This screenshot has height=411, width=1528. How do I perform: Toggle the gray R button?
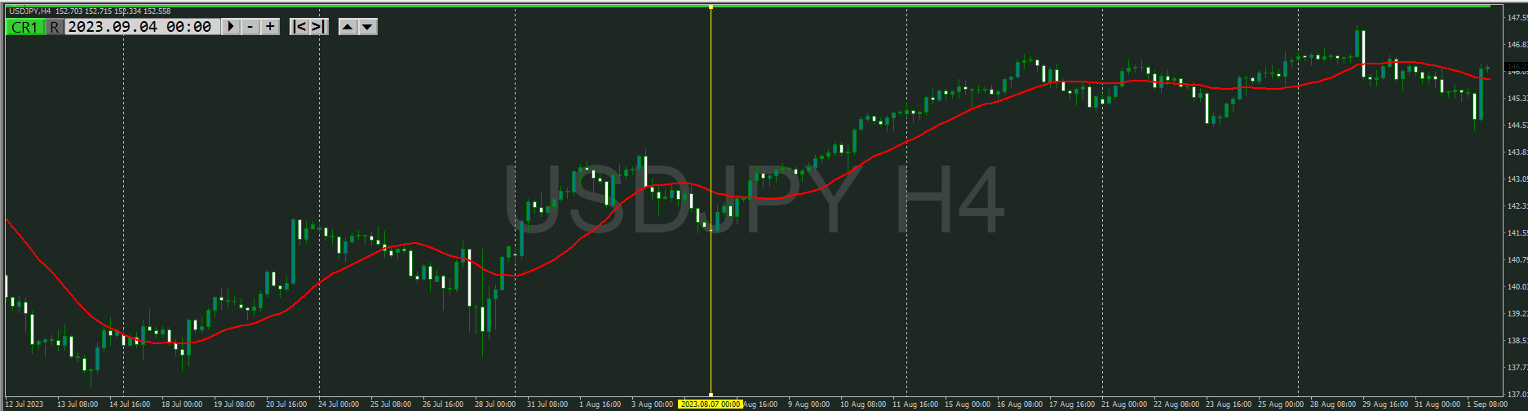coord(54,27)
